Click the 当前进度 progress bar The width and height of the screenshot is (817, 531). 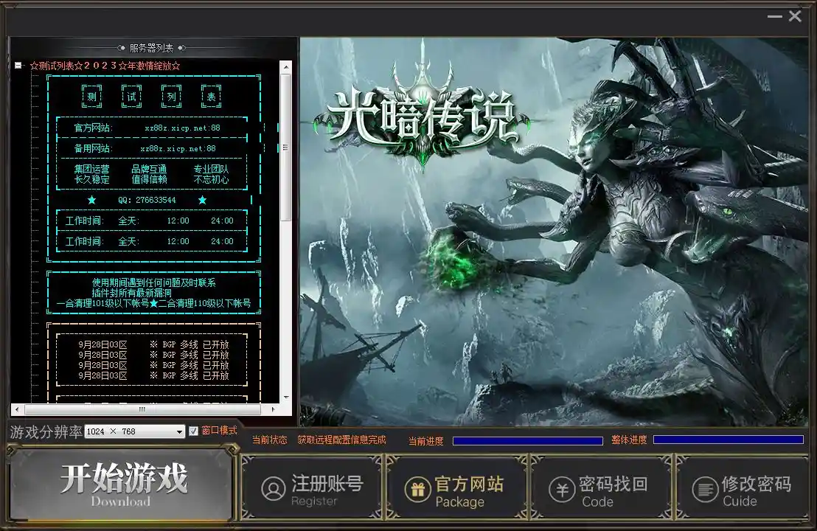[x=528, y=441]
